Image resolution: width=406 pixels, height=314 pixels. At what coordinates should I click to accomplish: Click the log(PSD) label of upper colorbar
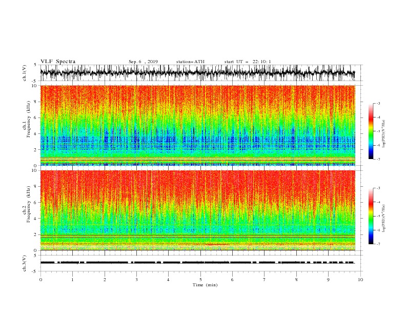(384, 134)
